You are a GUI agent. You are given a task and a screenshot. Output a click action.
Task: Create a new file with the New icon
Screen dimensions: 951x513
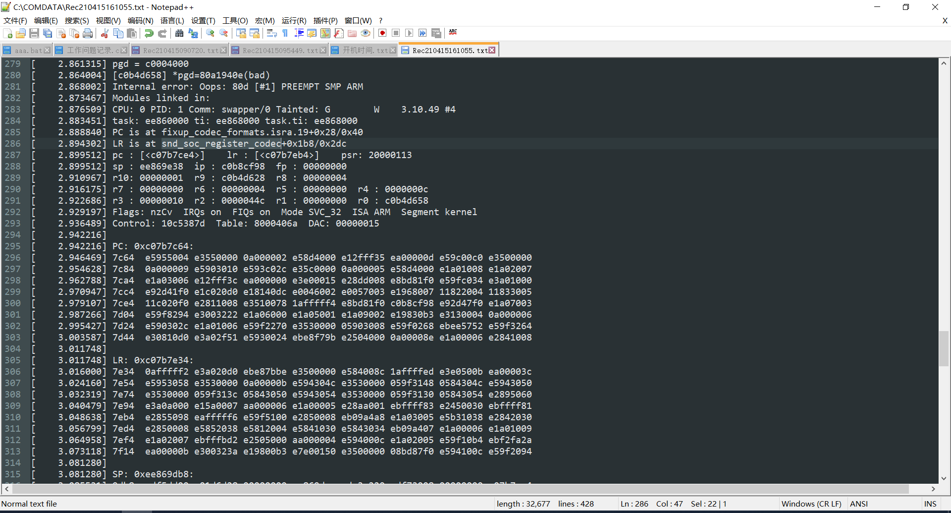[8, 33]
